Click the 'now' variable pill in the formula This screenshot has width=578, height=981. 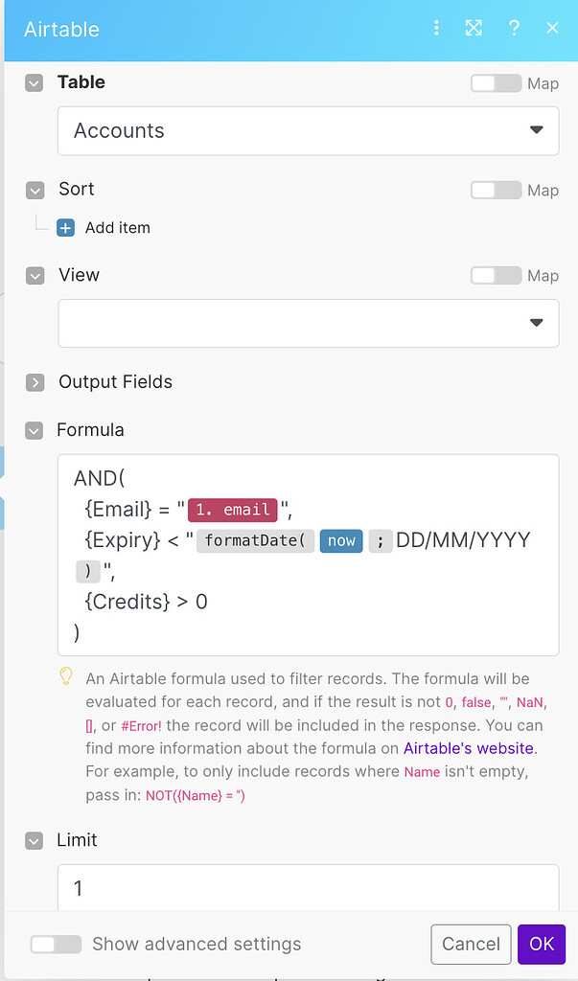pos(341,540)
